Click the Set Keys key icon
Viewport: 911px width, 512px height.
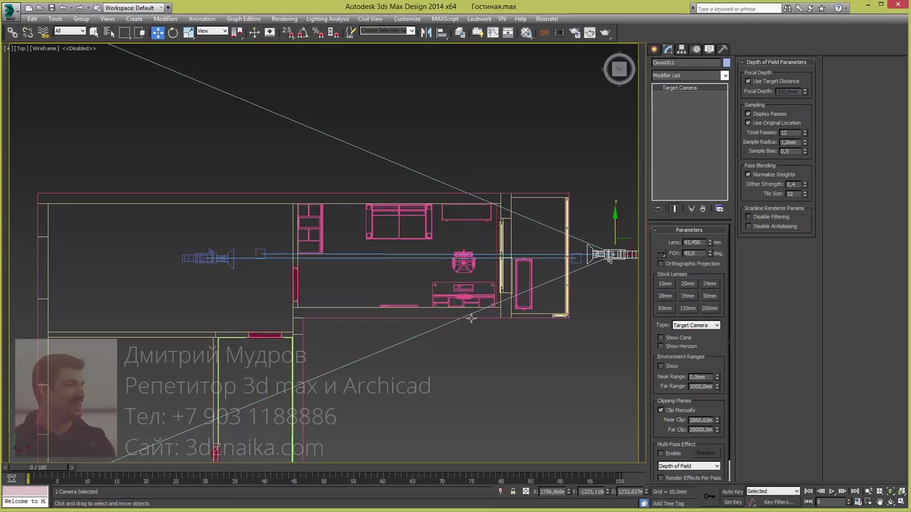point(710,496)
